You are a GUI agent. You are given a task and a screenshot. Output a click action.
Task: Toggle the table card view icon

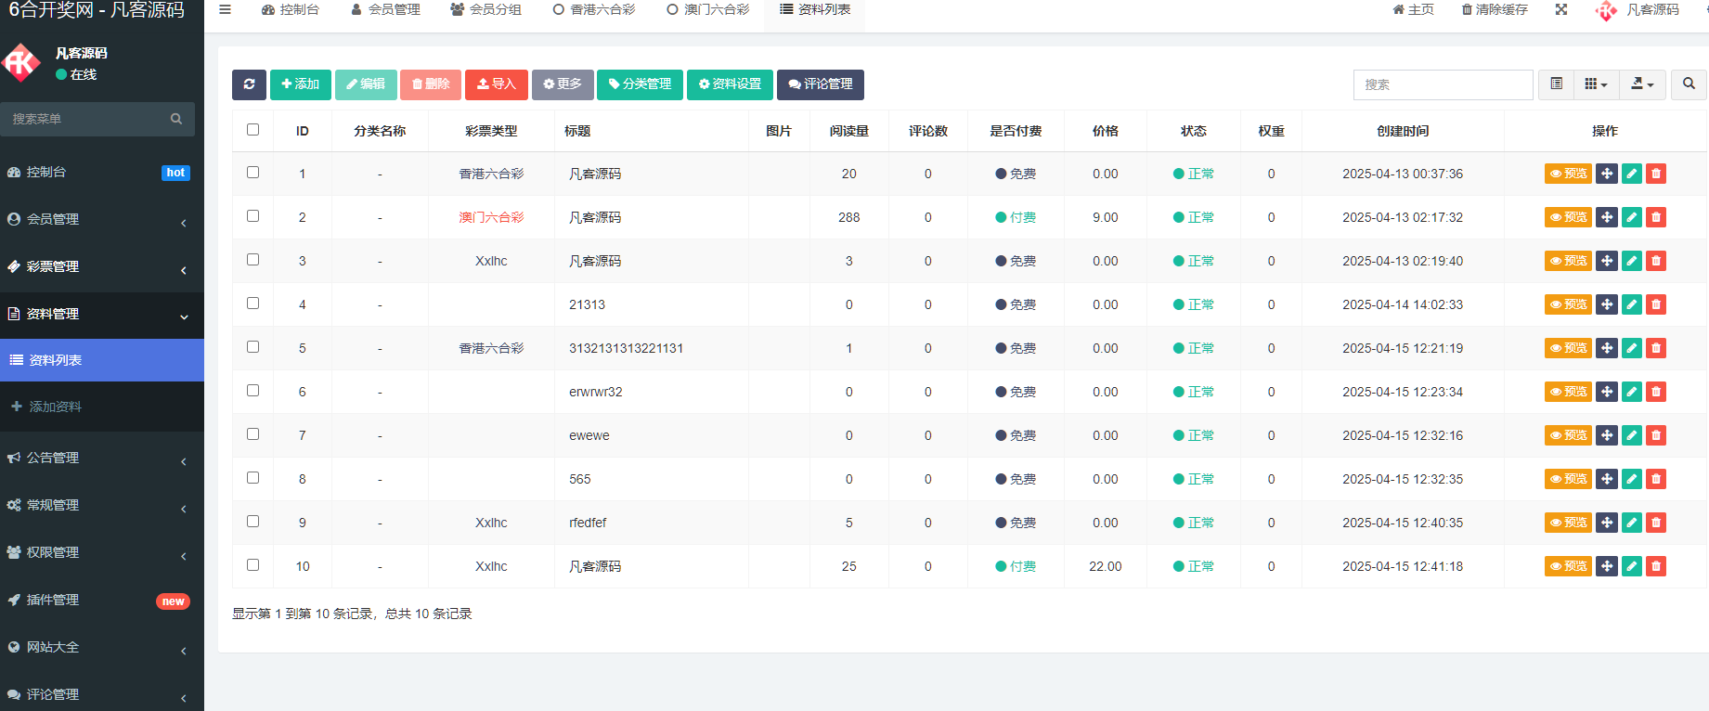tap(1557, 84)
